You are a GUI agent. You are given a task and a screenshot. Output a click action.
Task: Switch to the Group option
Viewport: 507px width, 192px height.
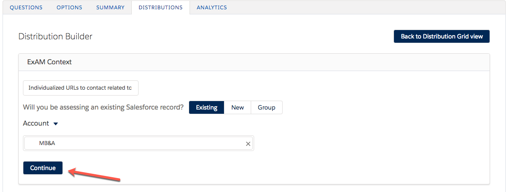(x=266, y=107)
